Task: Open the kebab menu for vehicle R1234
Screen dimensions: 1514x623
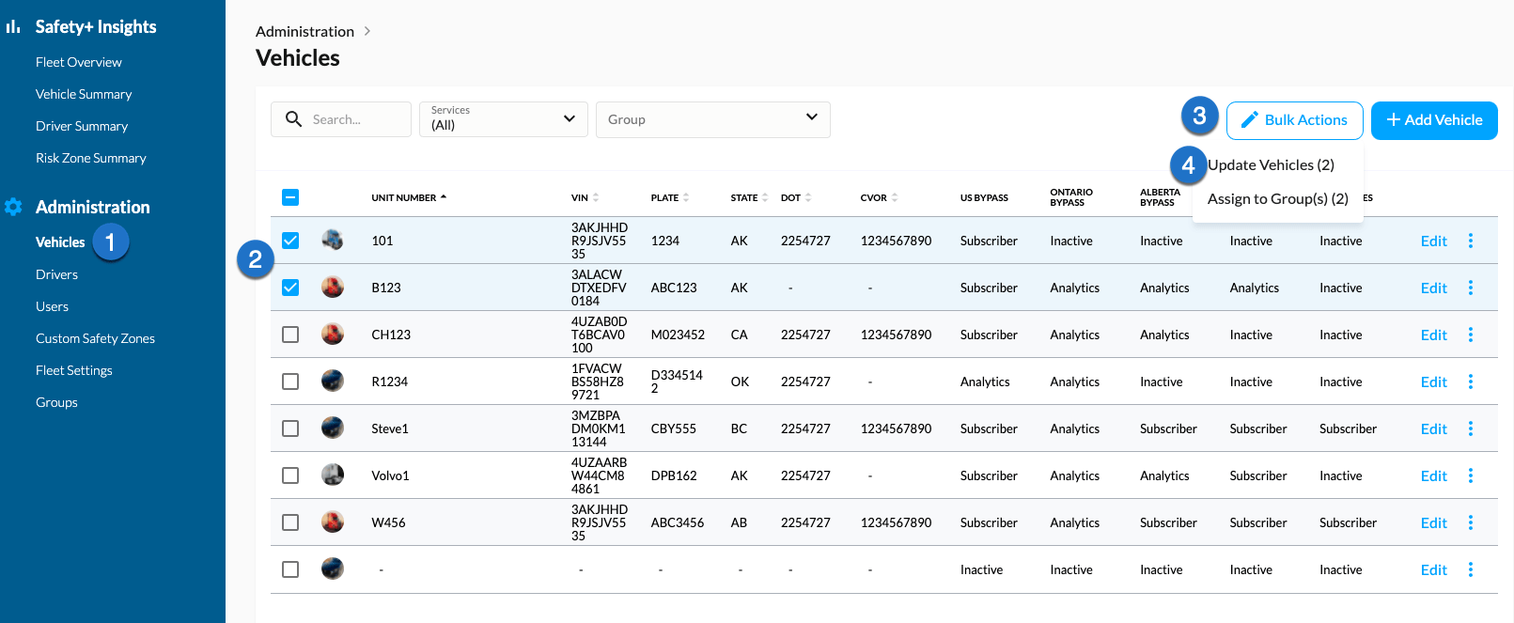Action: click(1471, 382)
